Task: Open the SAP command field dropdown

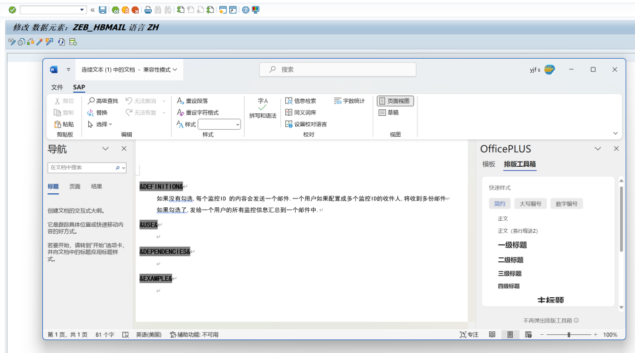Action: coord(82,10)
